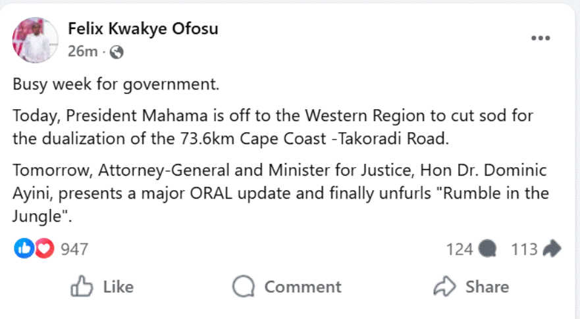This screenshot has height=319, width=580.
Task: Click the paragraph mentioning Cape Coast-Takoradi Road
Action: [x=273, y=128]
